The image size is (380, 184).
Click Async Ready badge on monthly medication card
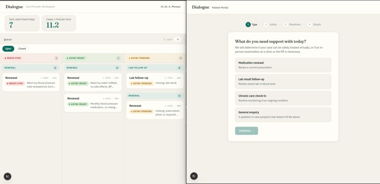[x=78, y=104]
